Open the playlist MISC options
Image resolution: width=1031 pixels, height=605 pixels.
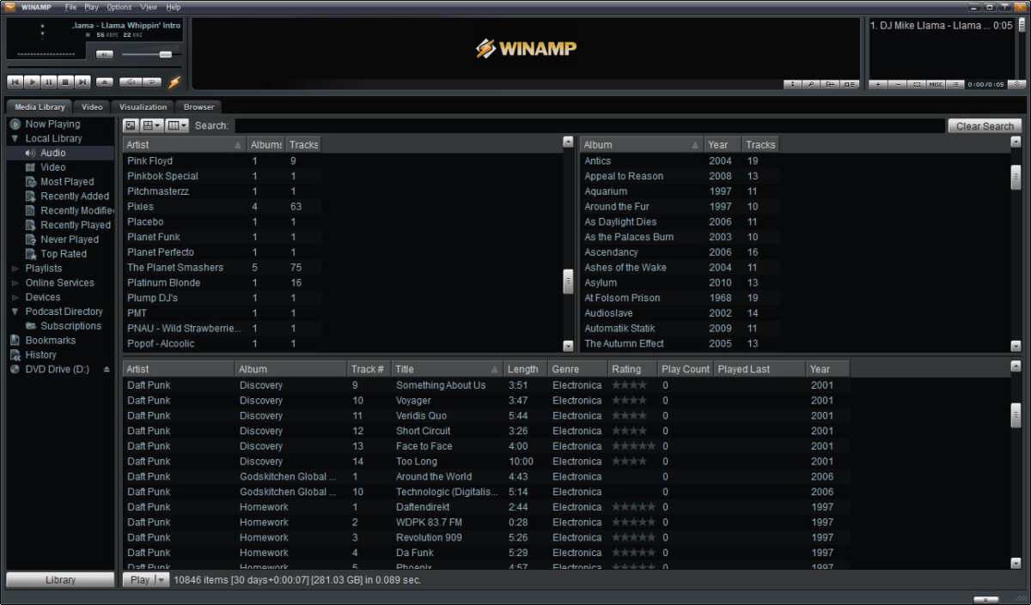coord(936,84)
